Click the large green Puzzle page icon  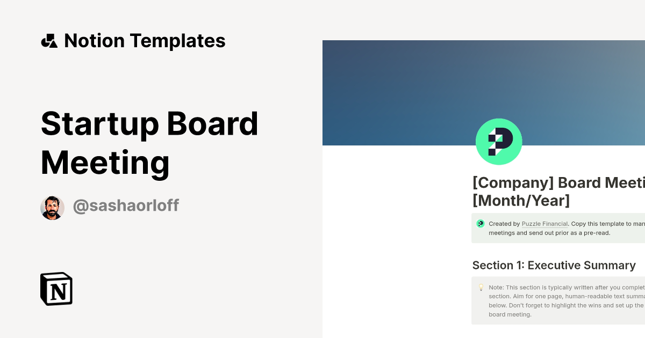coord(499,142)
